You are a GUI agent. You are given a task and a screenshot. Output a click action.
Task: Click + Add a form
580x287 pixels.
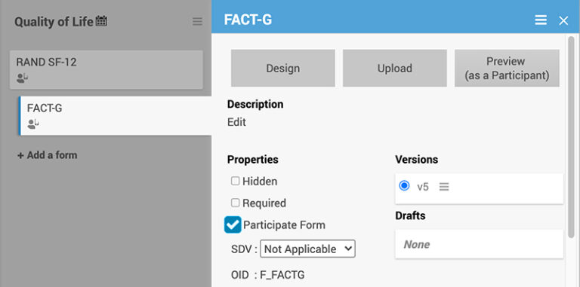coord(48,155)
